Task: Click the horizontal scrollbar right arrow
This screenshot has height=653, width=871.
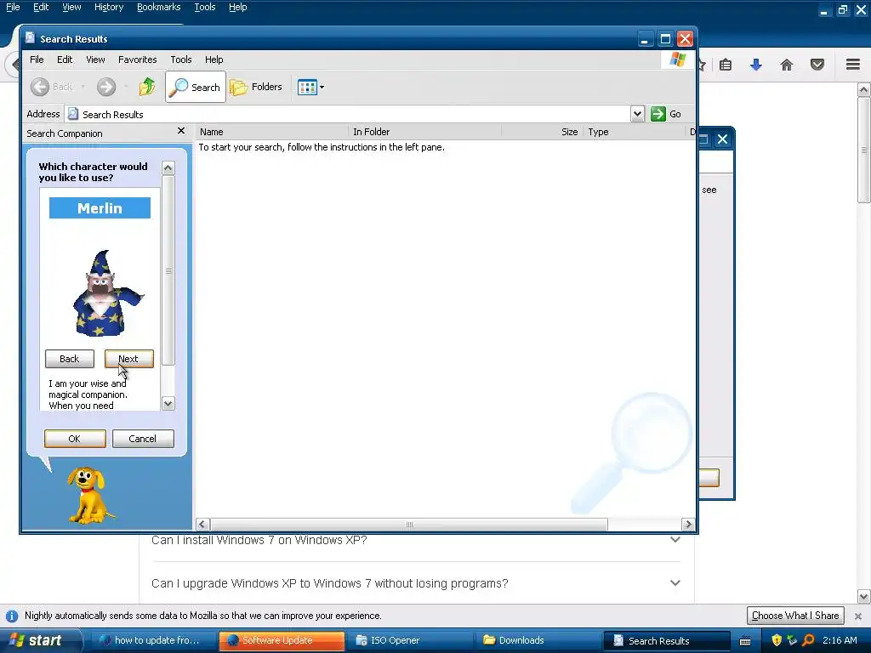Action: pos(688,524)
